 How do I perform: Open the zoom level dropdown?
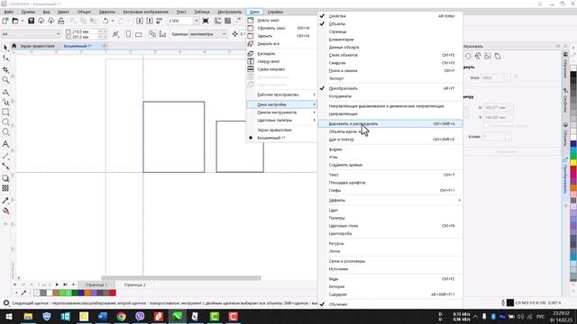(x=196, y=21)
